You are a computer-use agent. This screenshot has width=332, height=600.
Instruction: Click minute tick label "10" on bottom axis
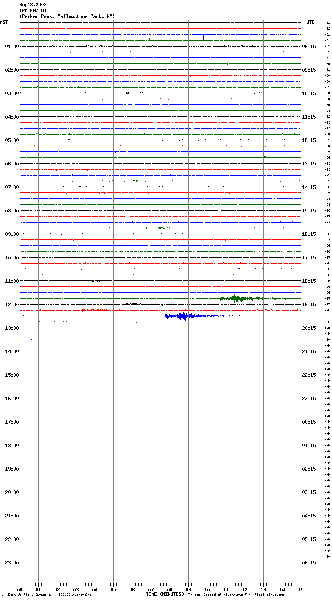207,590
